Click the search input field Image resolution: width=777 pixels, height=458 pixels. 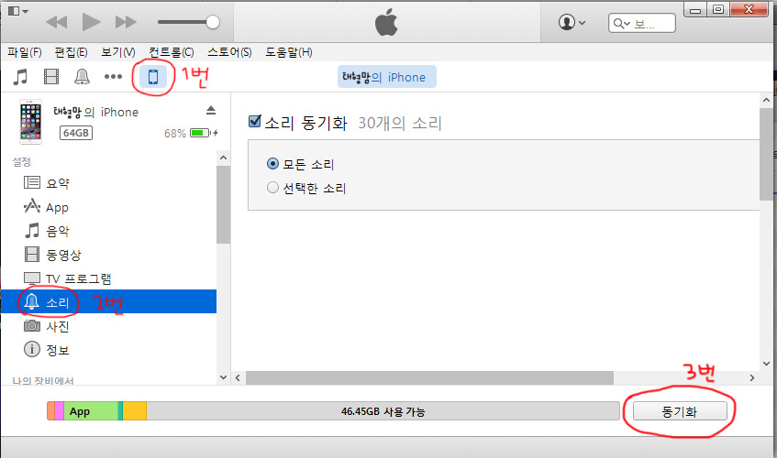pyautogui.click(x=642, y=23)
